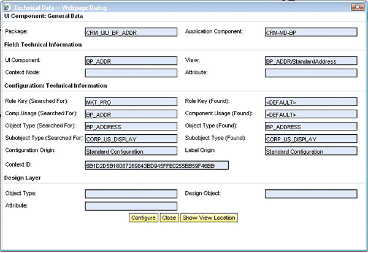
Task: Click the 'Design Object:' label
Action: point(203,194)
